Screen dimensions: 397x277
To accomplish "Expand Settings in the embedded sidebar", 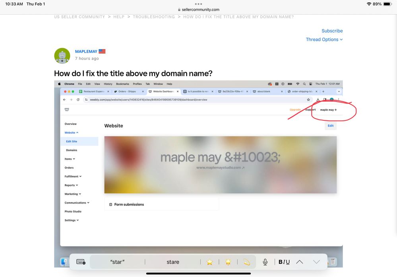I will pos(72,220).
